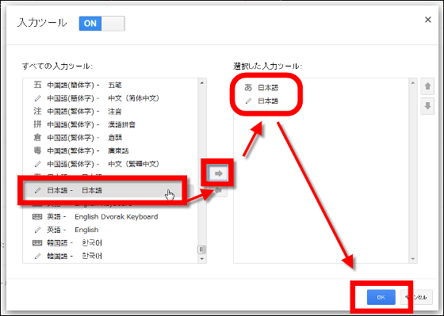Click down arrow of selected tools scrollbar
The height and width of the screenshot is (316, 444).
(x=413, y=258)
